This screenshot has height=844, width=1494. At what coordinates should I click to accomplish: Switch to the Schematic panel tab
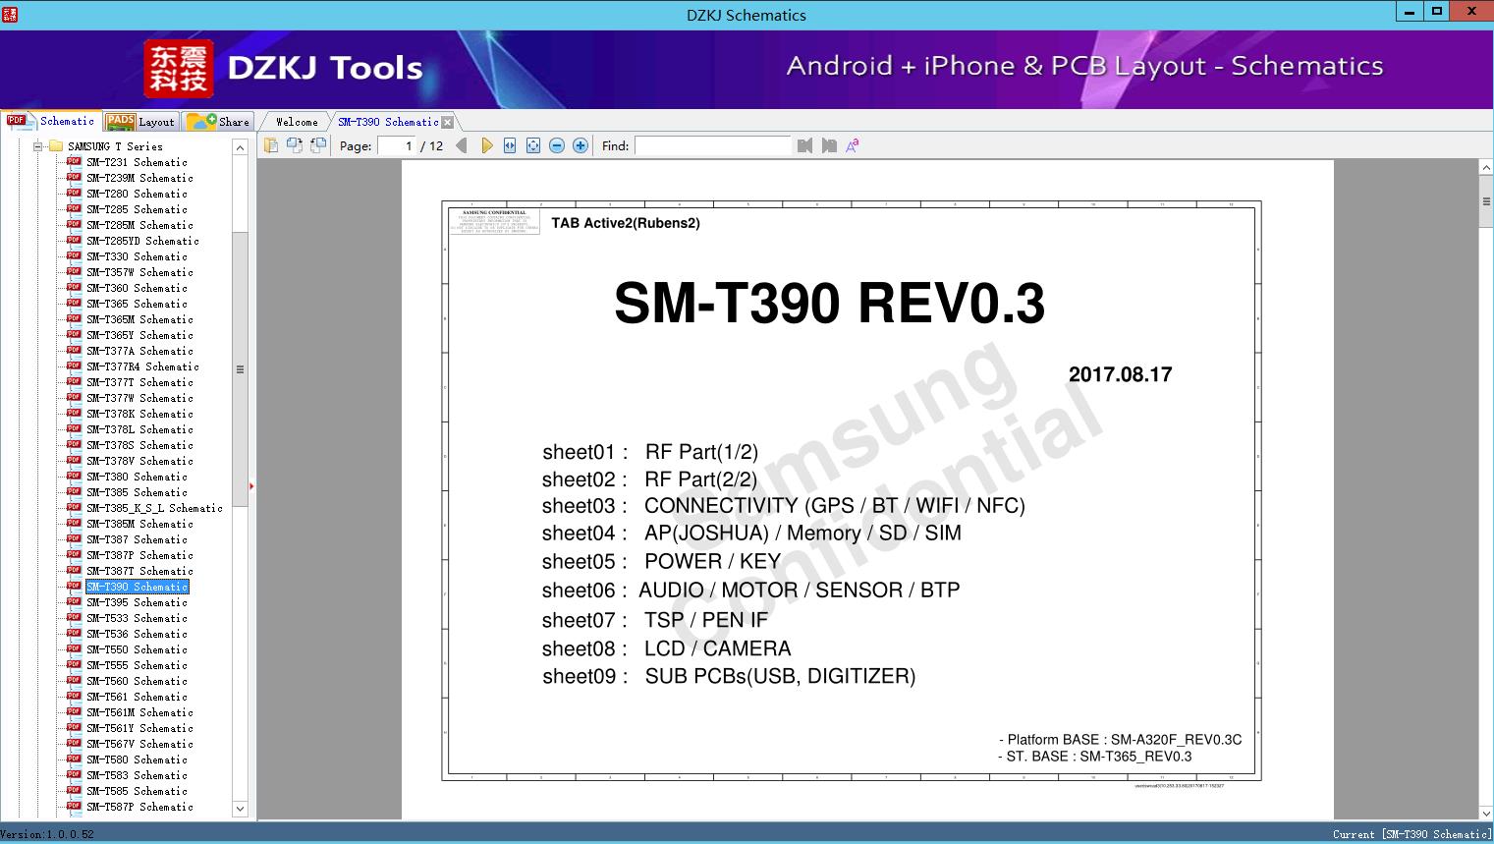(51, 121)
